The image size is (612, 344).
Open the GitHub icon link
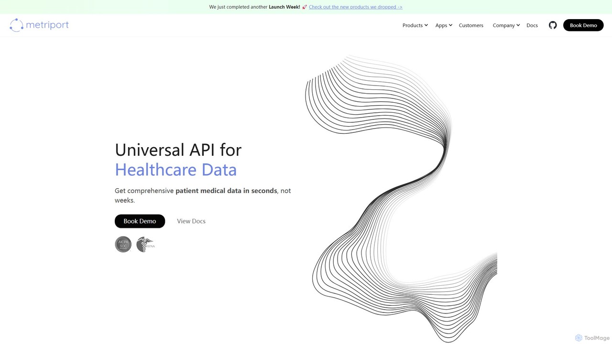(x=553, y=25)
